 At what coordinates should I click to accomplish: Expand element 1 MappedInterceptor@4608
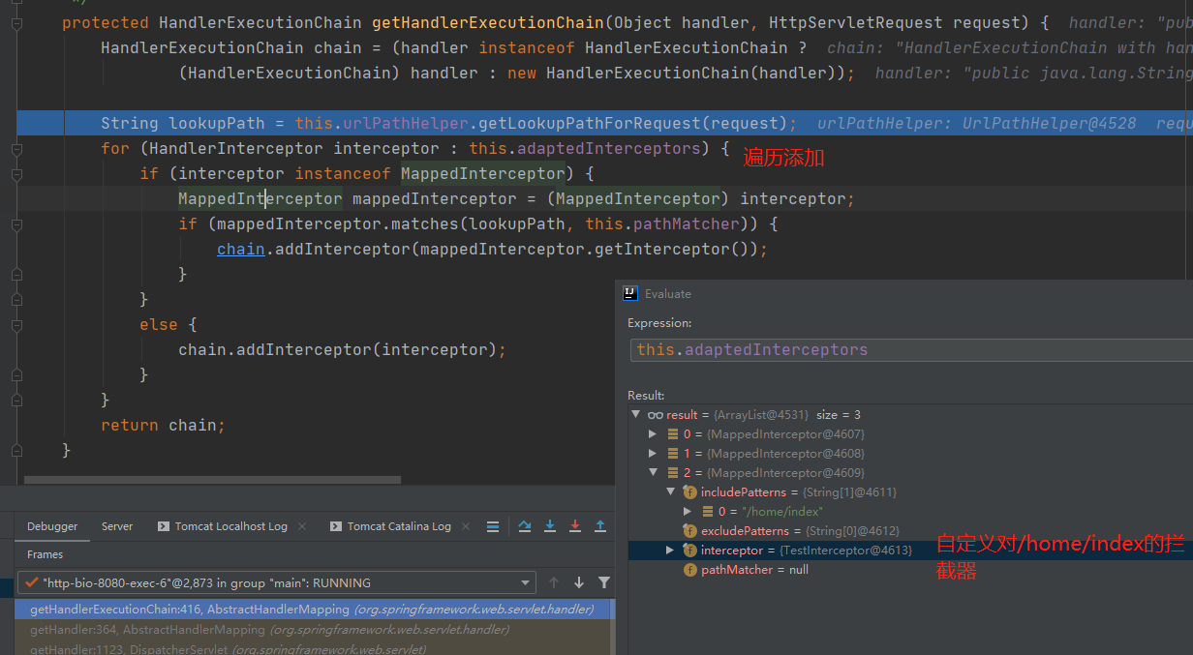(654, 454)
